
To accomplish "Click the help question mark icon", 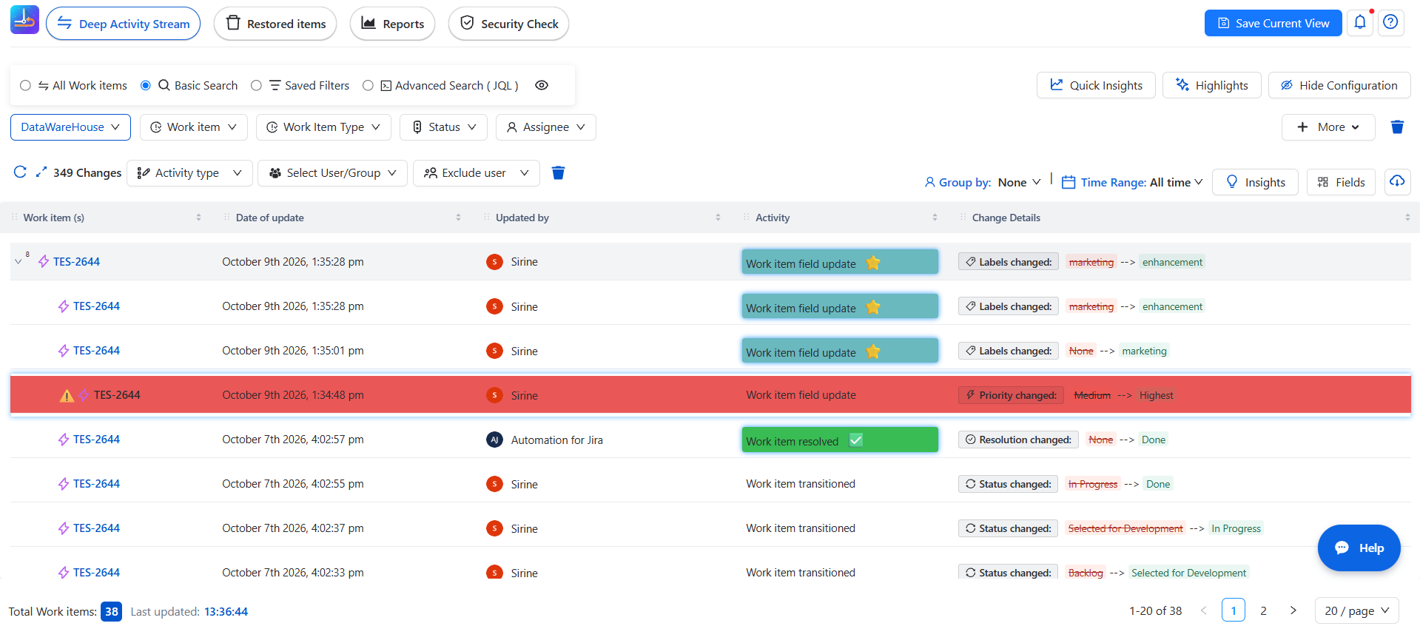I will tap(1390, 22).
